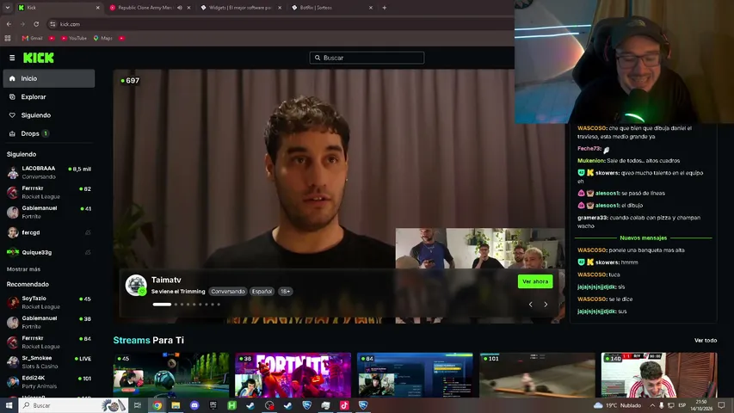Screen dimensions: 734x413
Task: Open LACOBRAAA channel from Siguiendo list
Action: [49, 172]
